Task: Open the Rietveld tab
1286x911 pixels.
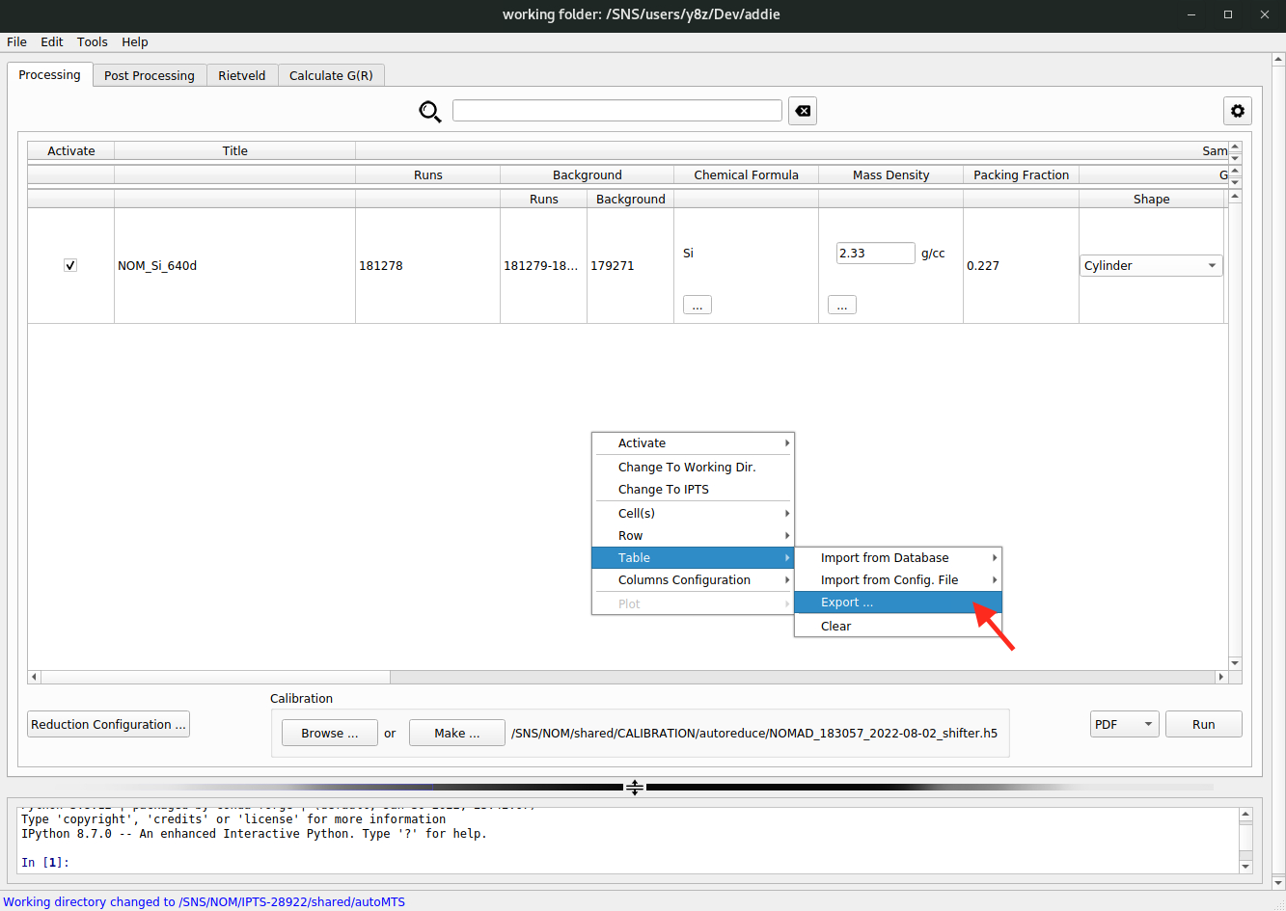Action: point(241,76)
